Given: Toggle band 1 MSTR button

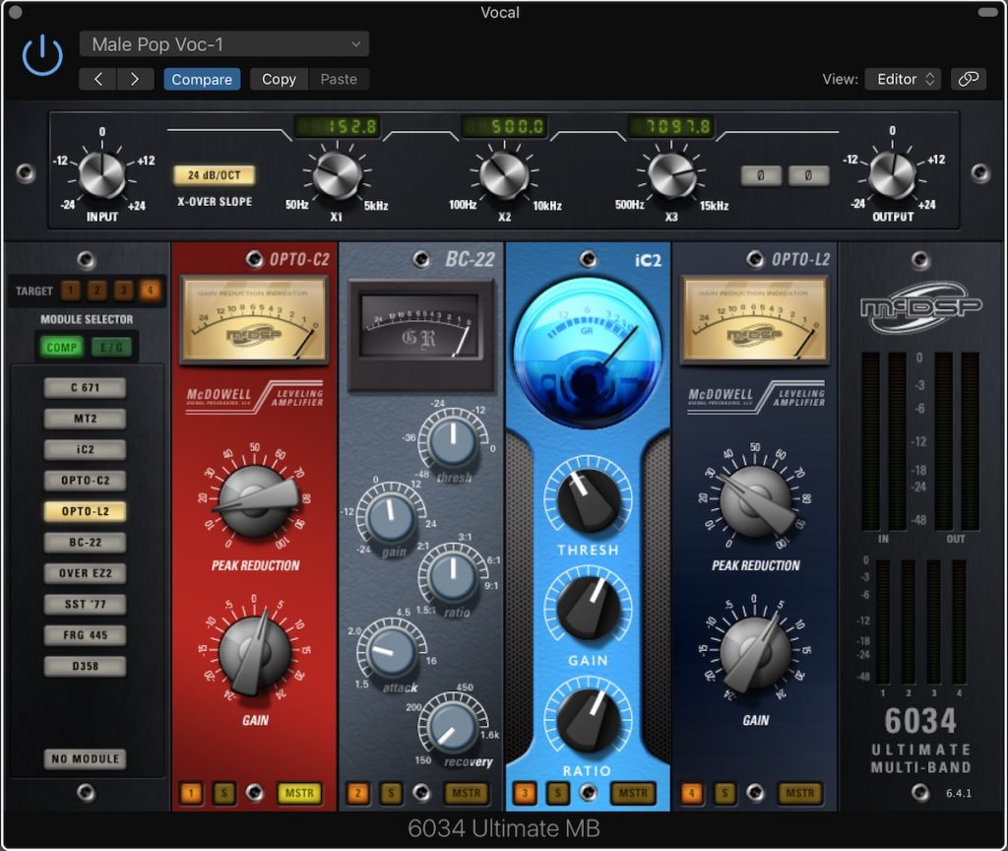Looking at the screenshot, I should point(299,793).
